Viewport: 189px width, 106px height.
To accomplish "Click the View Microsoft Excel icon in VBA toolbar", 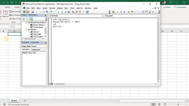I will tap(24, 12).
